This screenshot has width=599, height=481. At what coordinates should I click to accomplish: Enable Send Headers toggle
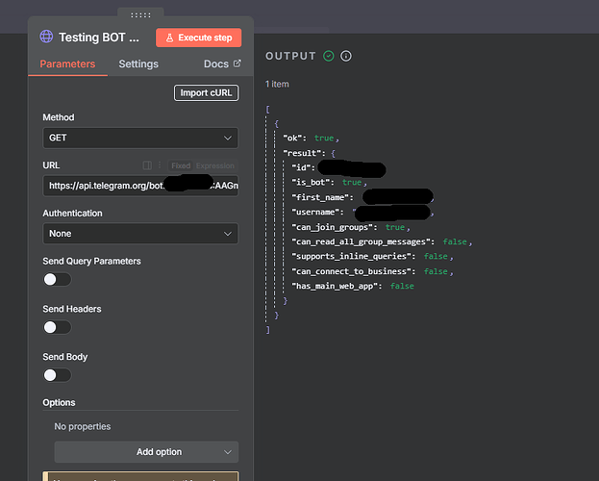click(57, 327)
